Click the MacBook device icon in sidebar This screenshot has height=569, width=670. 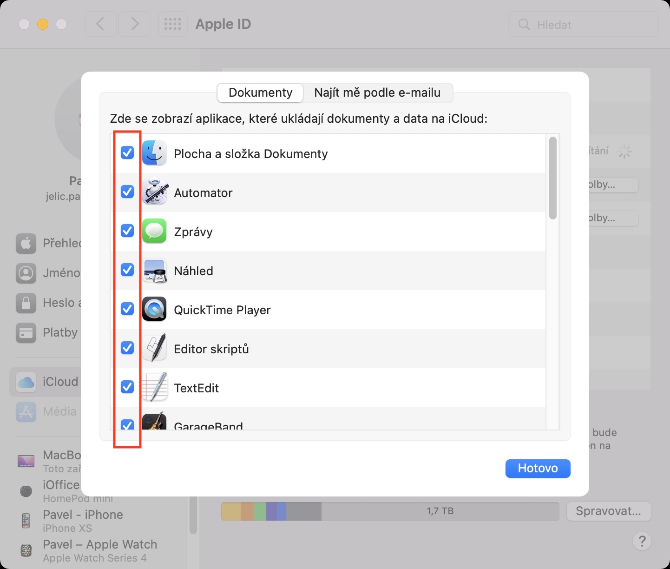26,461
